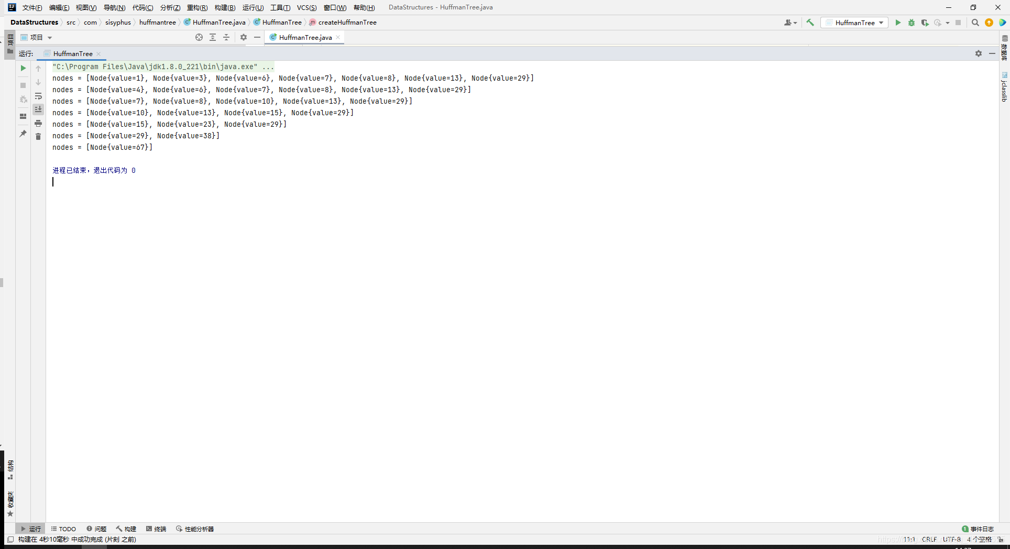Screen dimensions: 1010x549
Task: Open the 问题 tool window
Action: [96, 529]
